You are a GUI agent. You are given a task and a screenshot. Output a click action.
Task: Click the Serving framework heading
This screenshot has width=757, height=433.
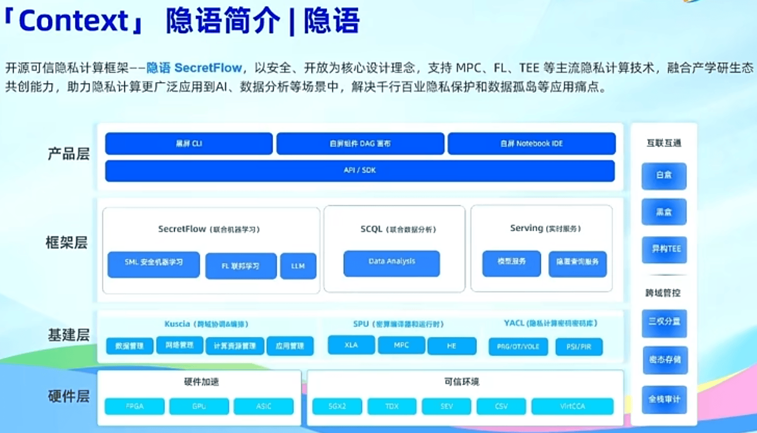point(545,228)
